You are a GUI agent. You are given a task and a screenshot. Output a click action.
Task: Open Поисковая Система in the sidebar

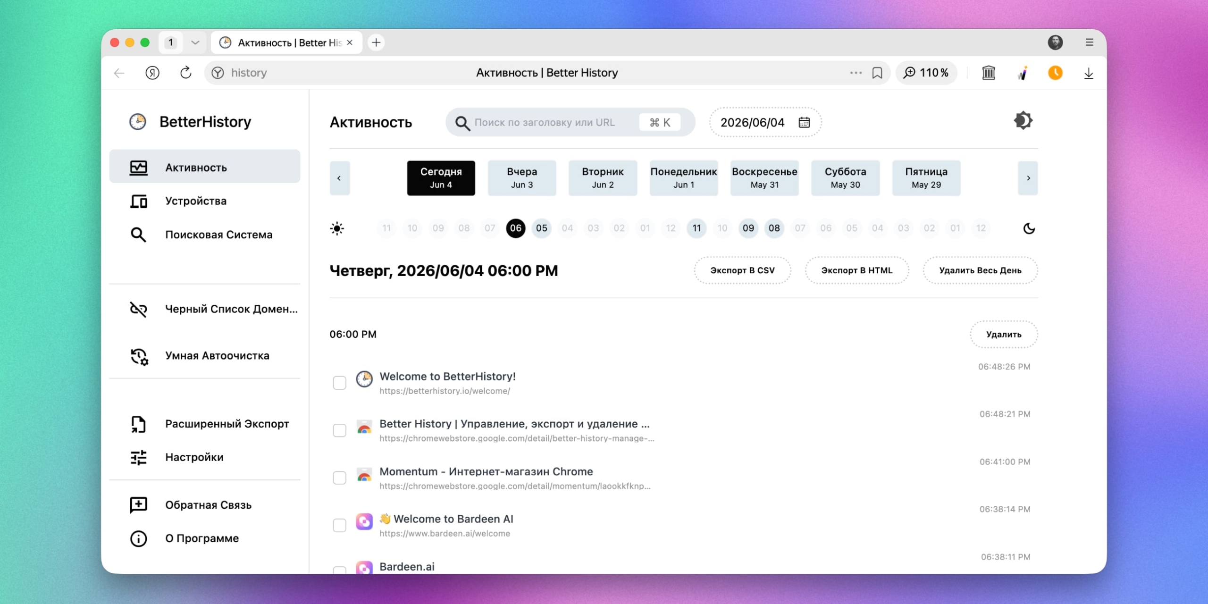(x=205, y=235)
